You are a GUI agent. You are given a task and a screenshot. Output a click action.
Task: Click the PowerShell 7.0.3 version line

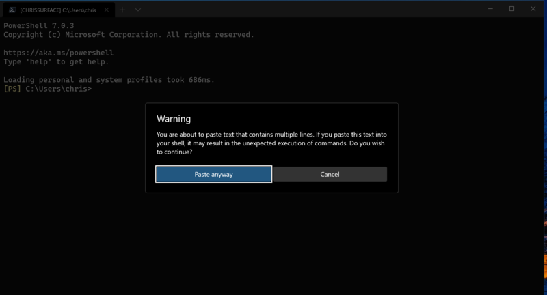[38, 26]
